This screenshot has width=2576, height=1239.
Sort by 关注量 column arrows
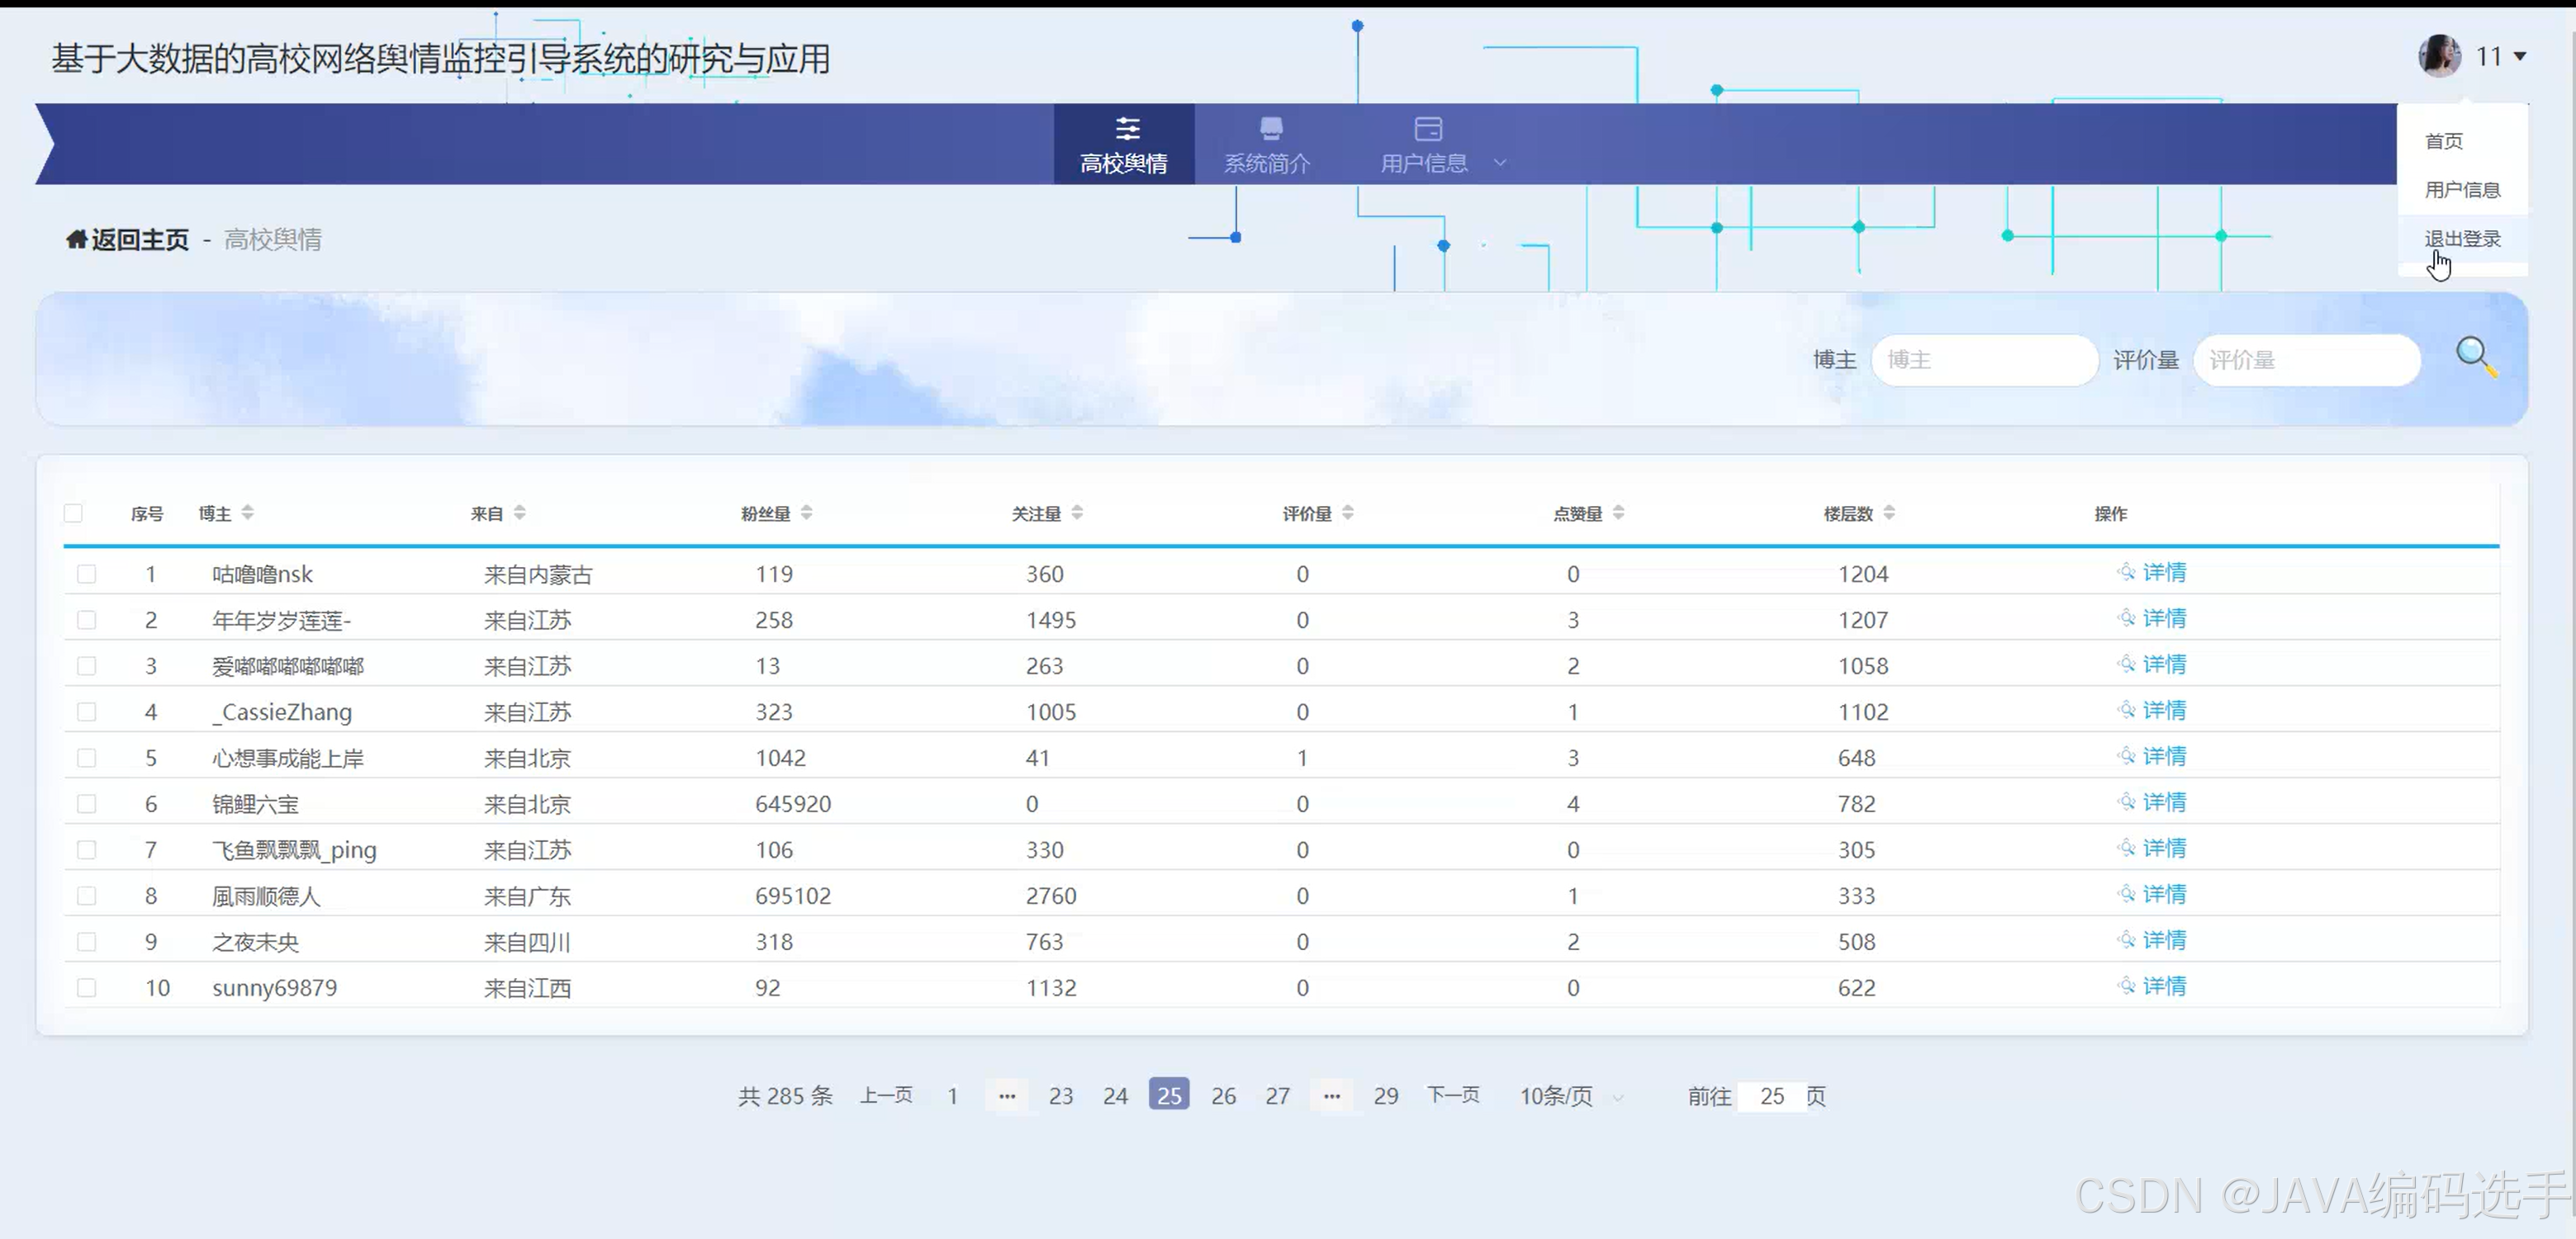tap(1077, 513)
